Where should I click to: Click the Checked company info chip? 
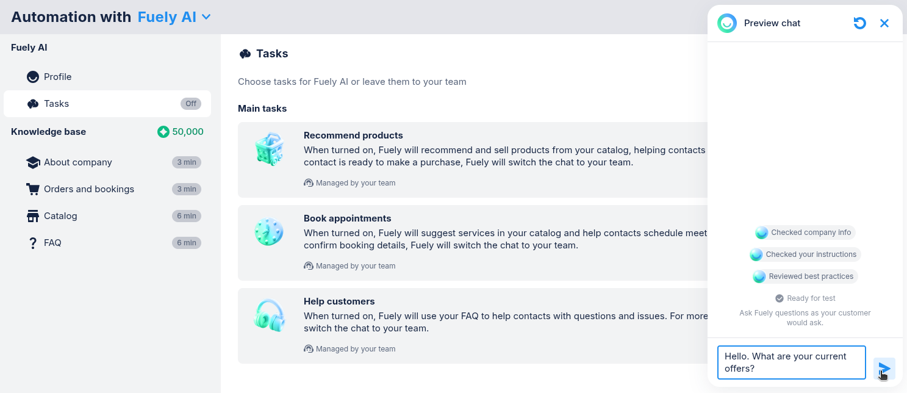[805, 233]
